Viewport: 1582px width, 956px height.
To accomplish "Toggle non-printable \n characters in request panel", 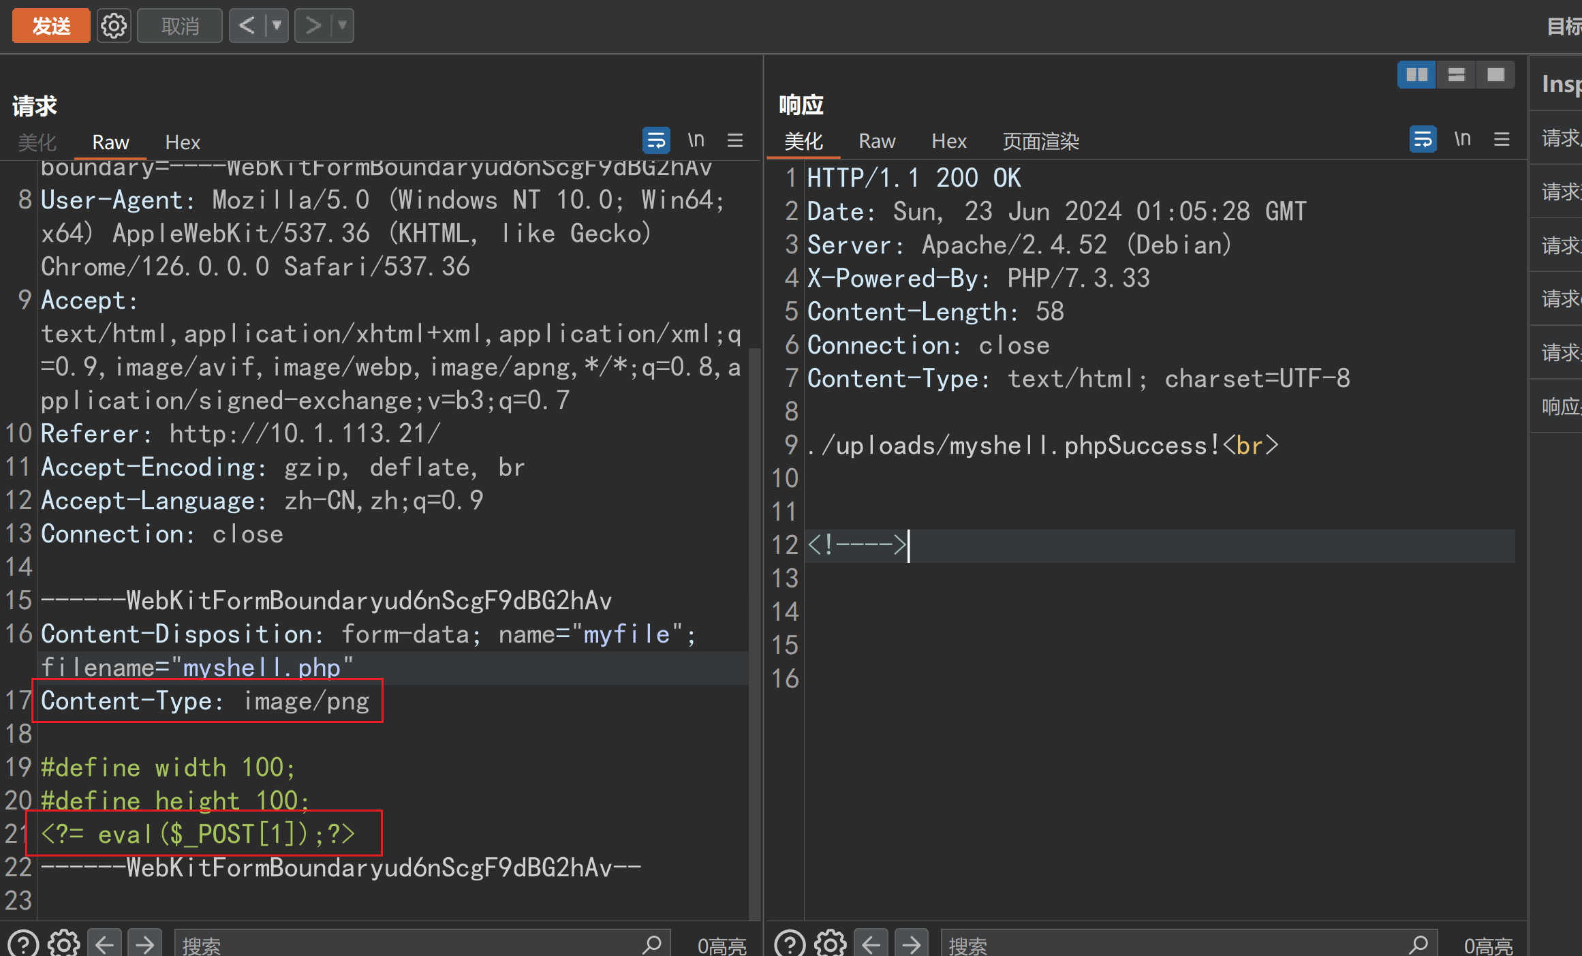I will [696, 140].
